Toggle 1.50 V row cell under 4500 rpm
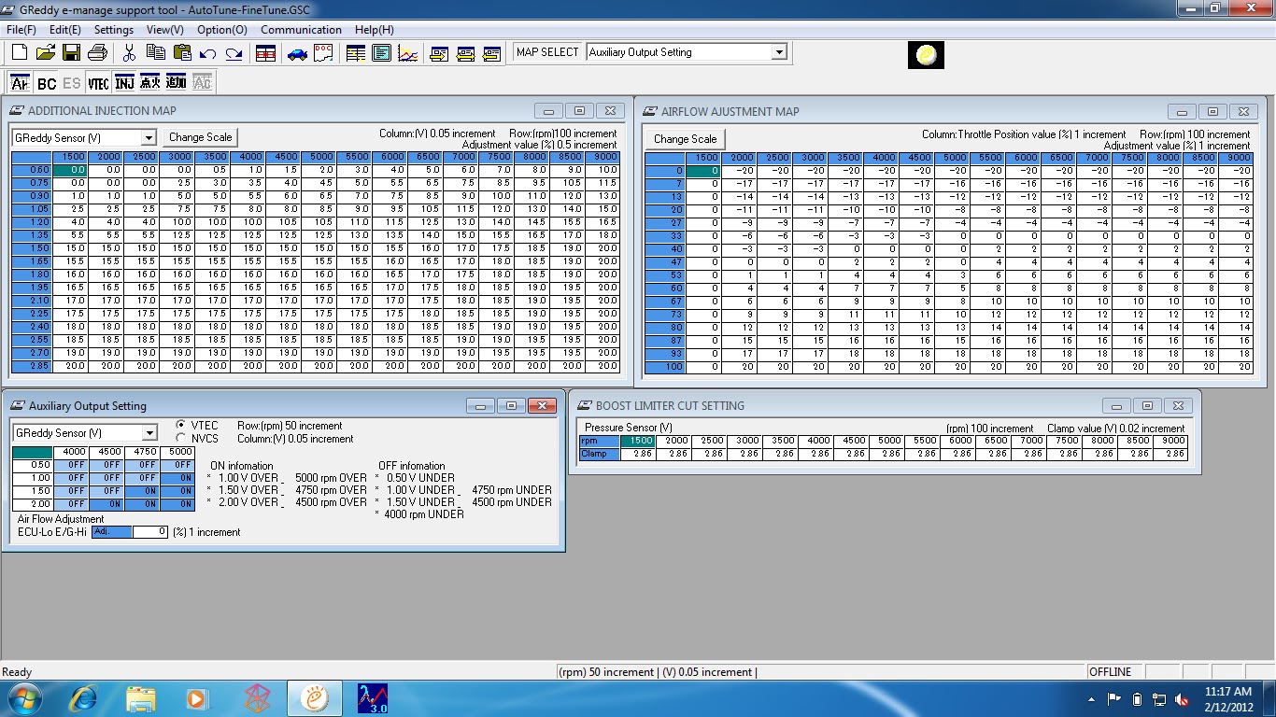 tap(107, 491)
